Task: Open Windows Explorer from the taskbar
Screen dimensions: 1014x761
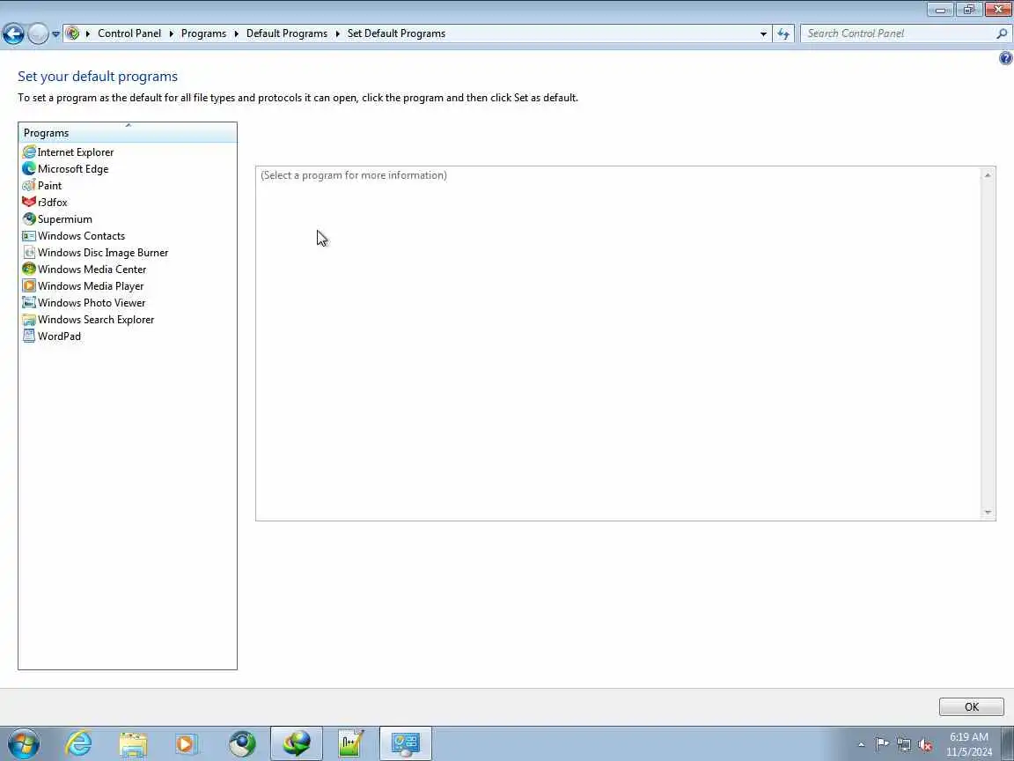Action: pyautogui.click(x=133, y=743)
